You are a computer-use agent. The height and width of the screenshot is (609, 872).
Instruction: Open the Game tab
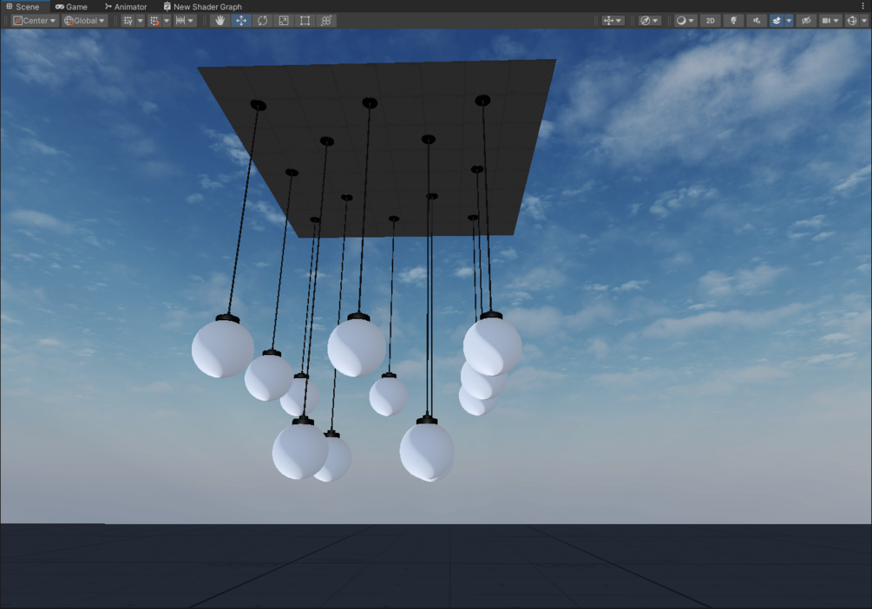click(72, 7)
